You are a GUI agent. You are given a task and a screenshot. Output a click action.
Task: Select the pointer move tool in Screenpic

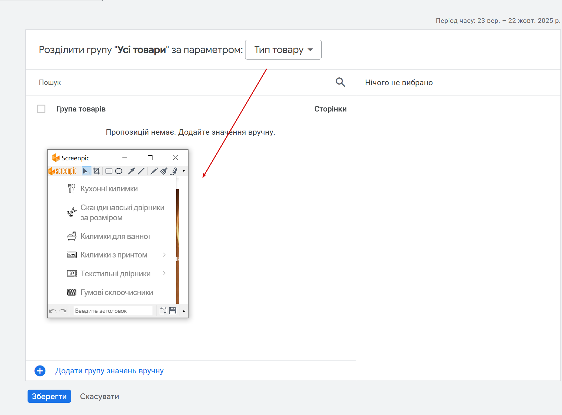tap(86, 171)
